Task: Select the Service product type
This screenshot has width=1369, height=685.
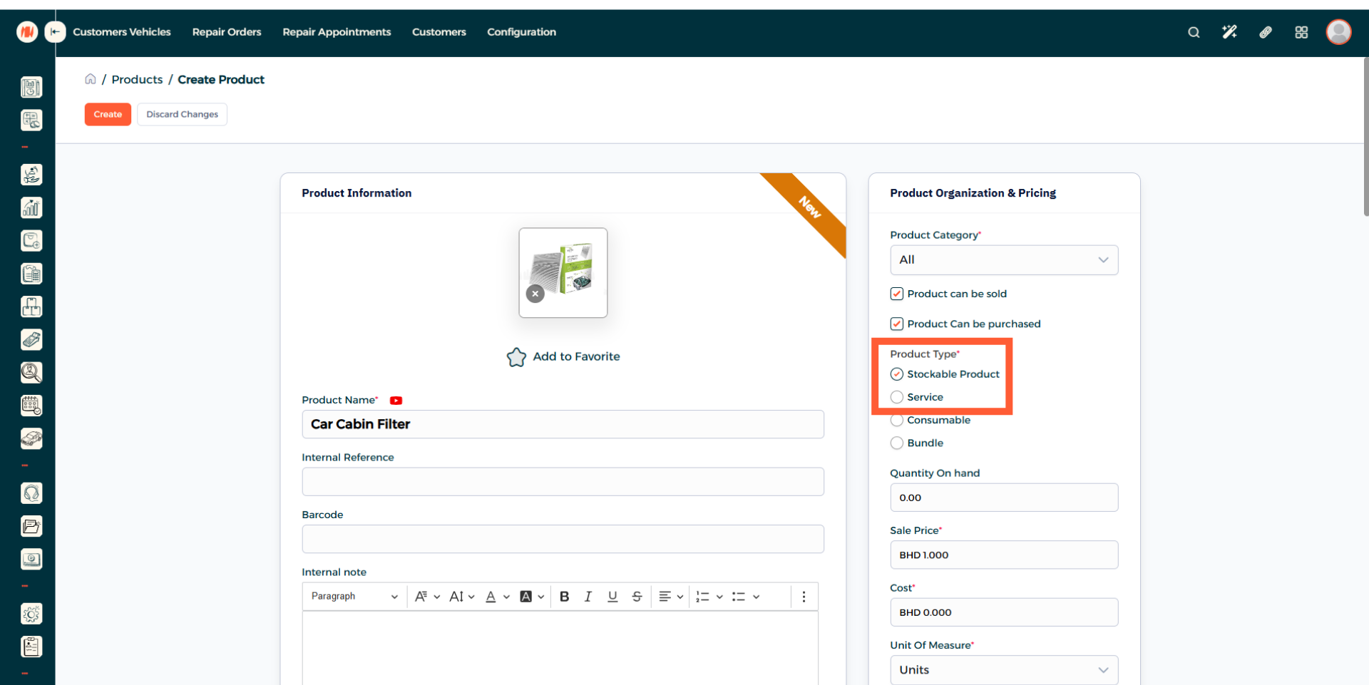Action: pyautogui.click(x=897, y=397)
